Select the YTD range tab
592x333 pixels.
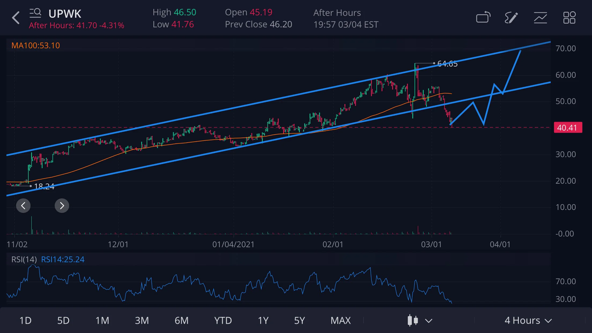point(223,320)
